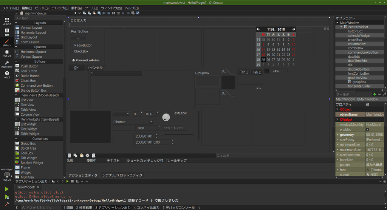The width and height of the screenshot is (387, 210).
Task: Close the mainwindow.ui document with X
Action: (x=79, y=13)
